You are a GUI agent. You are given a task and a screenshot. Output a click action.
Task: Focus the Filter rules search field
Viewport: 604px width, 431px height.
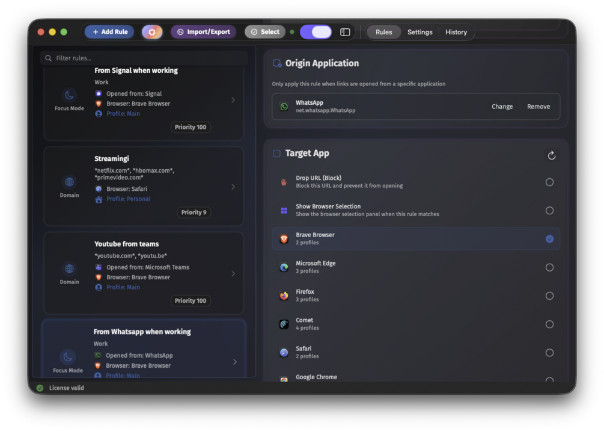pyautogui.click(x=144, y=58)
